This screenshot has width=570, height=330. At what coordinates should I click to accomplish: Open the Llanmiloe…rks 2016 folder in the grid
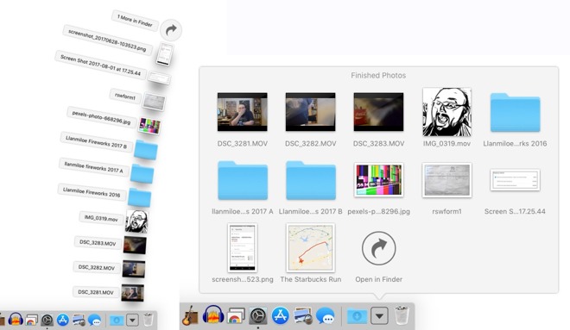(x=515, y=112)
